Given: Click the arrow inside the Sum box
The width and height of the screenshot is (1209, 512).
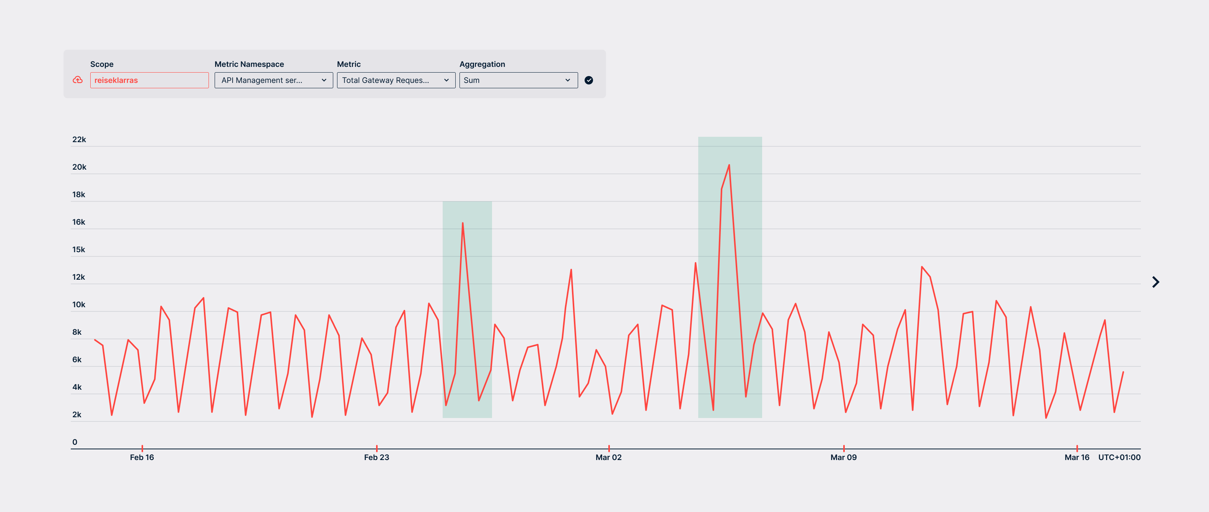Looking at the screenshot, I should pos(568,80).
